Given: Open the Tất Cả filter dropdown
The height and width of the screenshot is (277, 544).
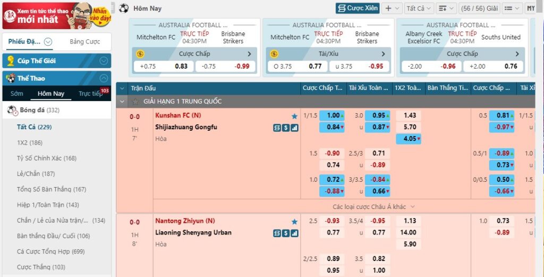Looking at the screenshot, I should click(x=419, y=8).
